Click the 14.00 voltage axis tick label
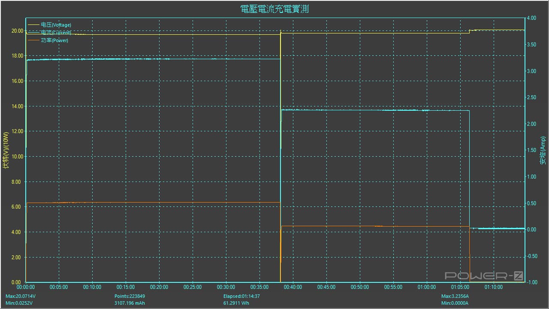 (x=17, y=106)
